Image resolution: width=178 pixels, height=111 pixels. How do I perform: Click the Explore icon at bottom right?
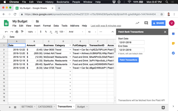[163, 107]
